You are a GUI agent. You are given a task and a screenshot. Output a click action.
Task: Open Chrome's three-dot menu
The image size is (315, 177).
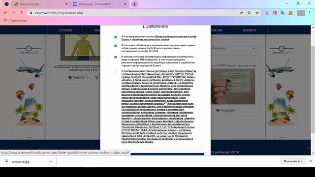(310, 13)
